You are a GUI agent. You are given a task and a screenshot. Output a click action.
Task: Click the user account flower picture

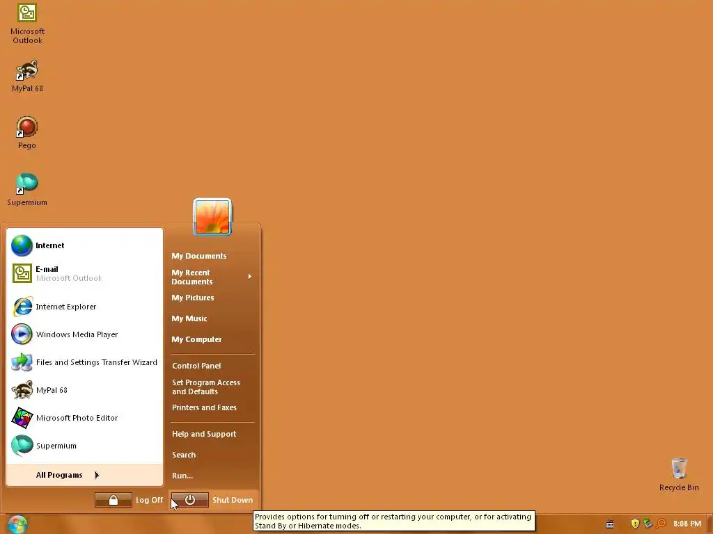[212, 217]
